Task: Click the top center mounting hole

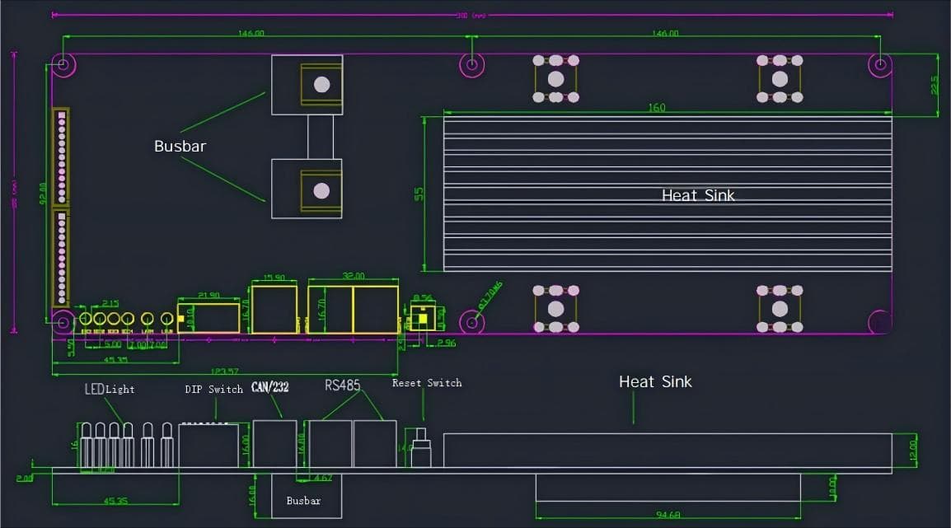Action: click(471, 64)
